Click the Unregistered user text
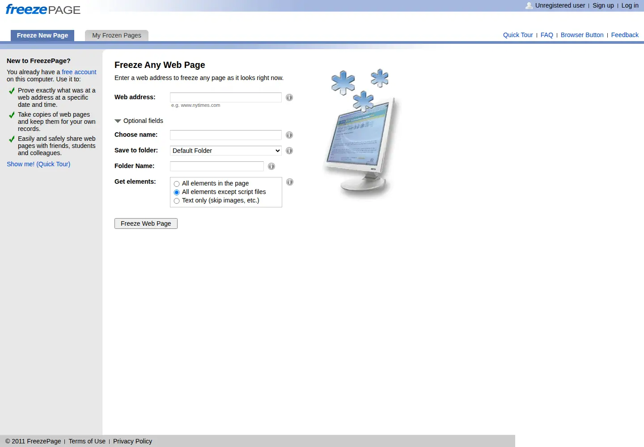 click(x=560, y=5)
